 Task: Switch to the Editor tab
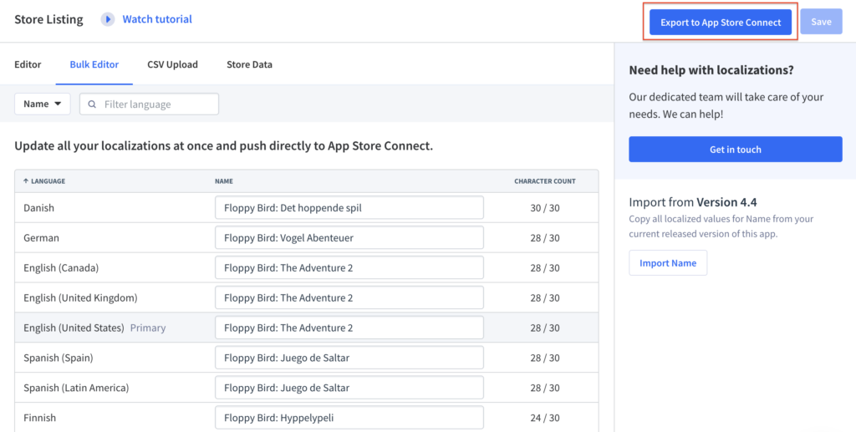[28, 64]
